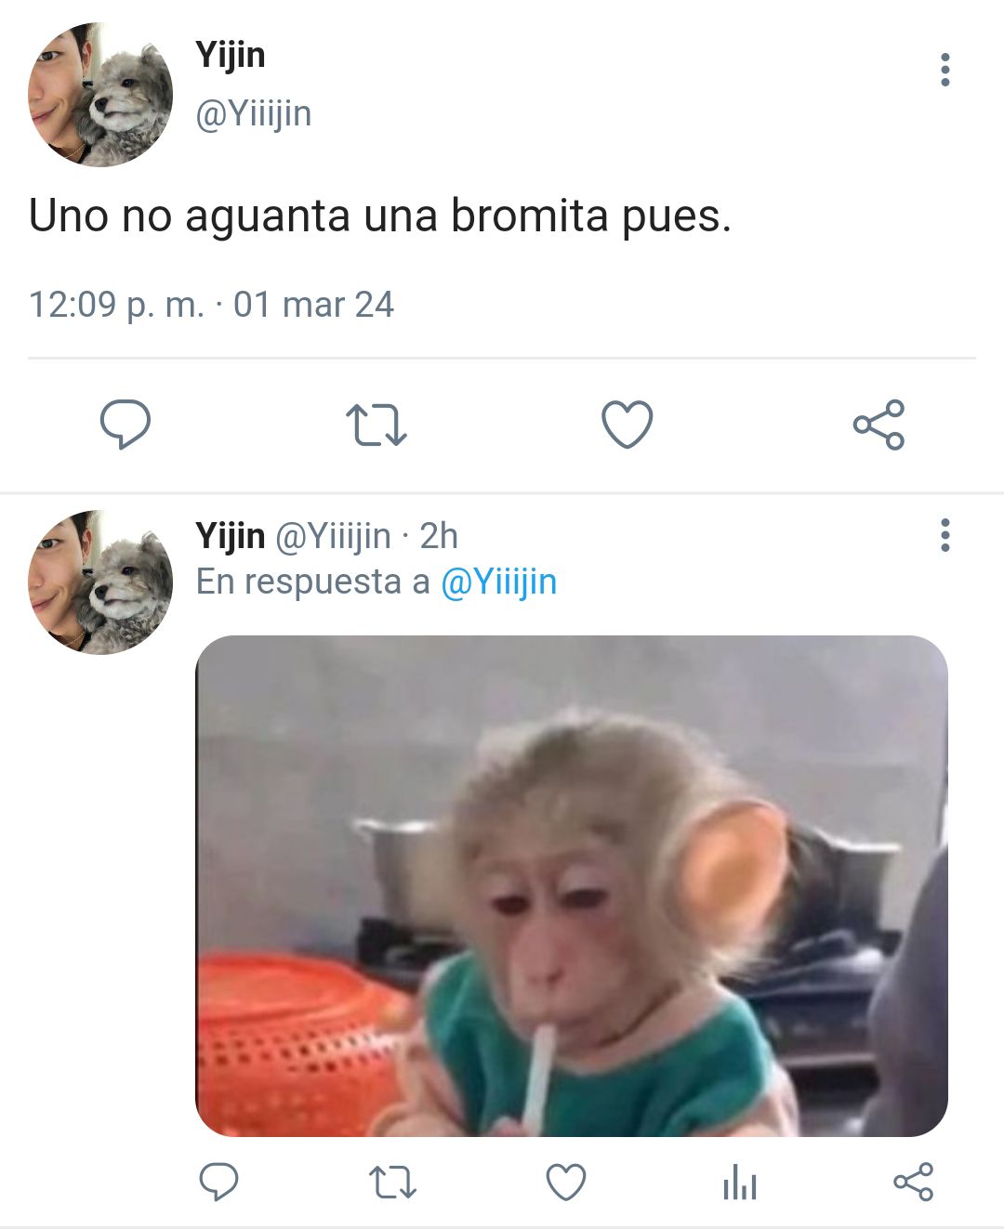1004x1229 pixels.
Task: Tap the '12:09 p. m. · 01 mar 24' timestamp
Action: coord(212,305)
